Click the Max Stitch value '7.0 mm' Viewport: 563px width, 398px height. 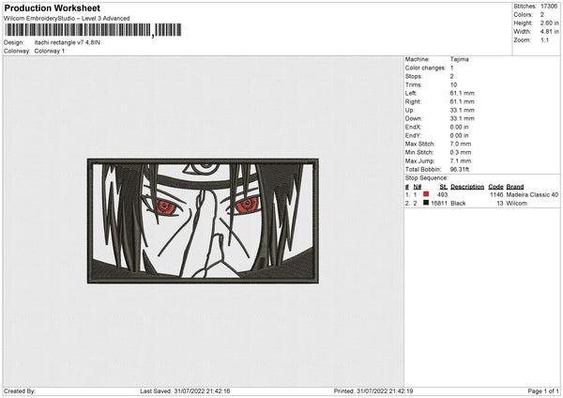(x=461, y=144)
